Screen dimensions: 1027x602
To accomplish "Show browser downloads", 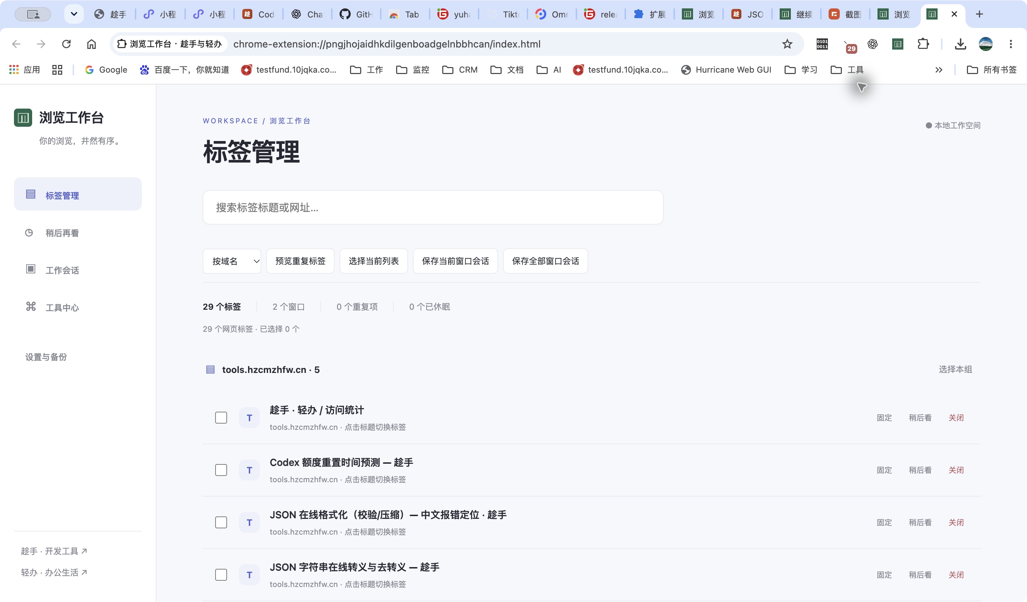I will pos(960,44).
